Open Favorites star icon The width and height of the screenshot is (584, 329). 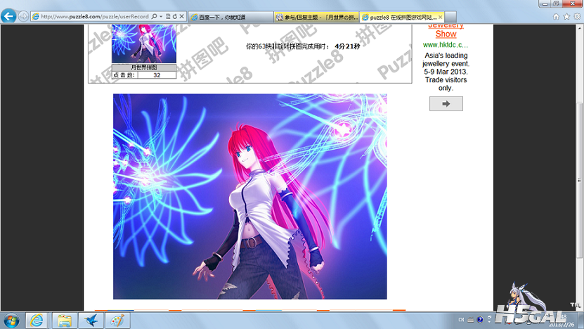pyautogui.click(x=566, y=16)
